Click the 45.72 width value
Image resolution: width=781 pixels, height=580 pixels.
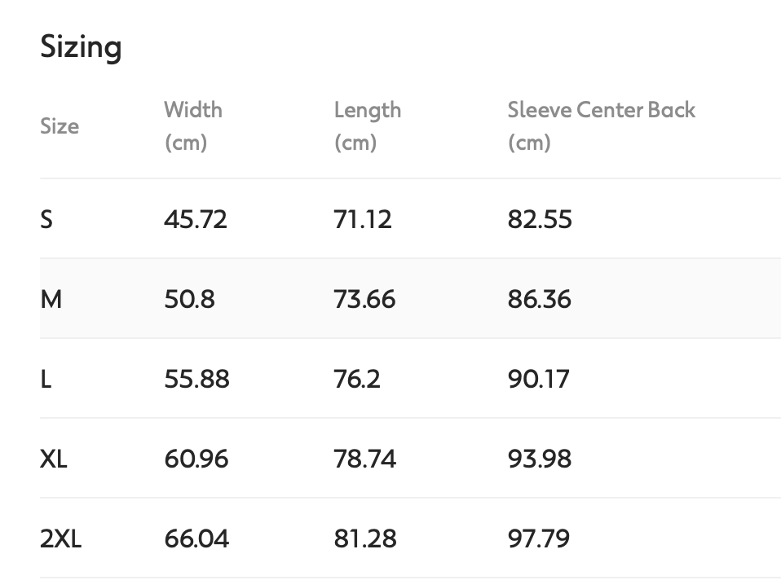tap(196, 219)
